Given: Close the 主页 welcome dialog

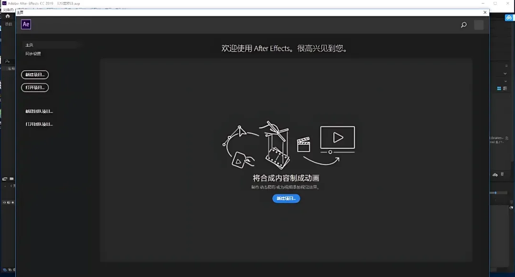Looking at the screenshot, I should coord(485,12).
